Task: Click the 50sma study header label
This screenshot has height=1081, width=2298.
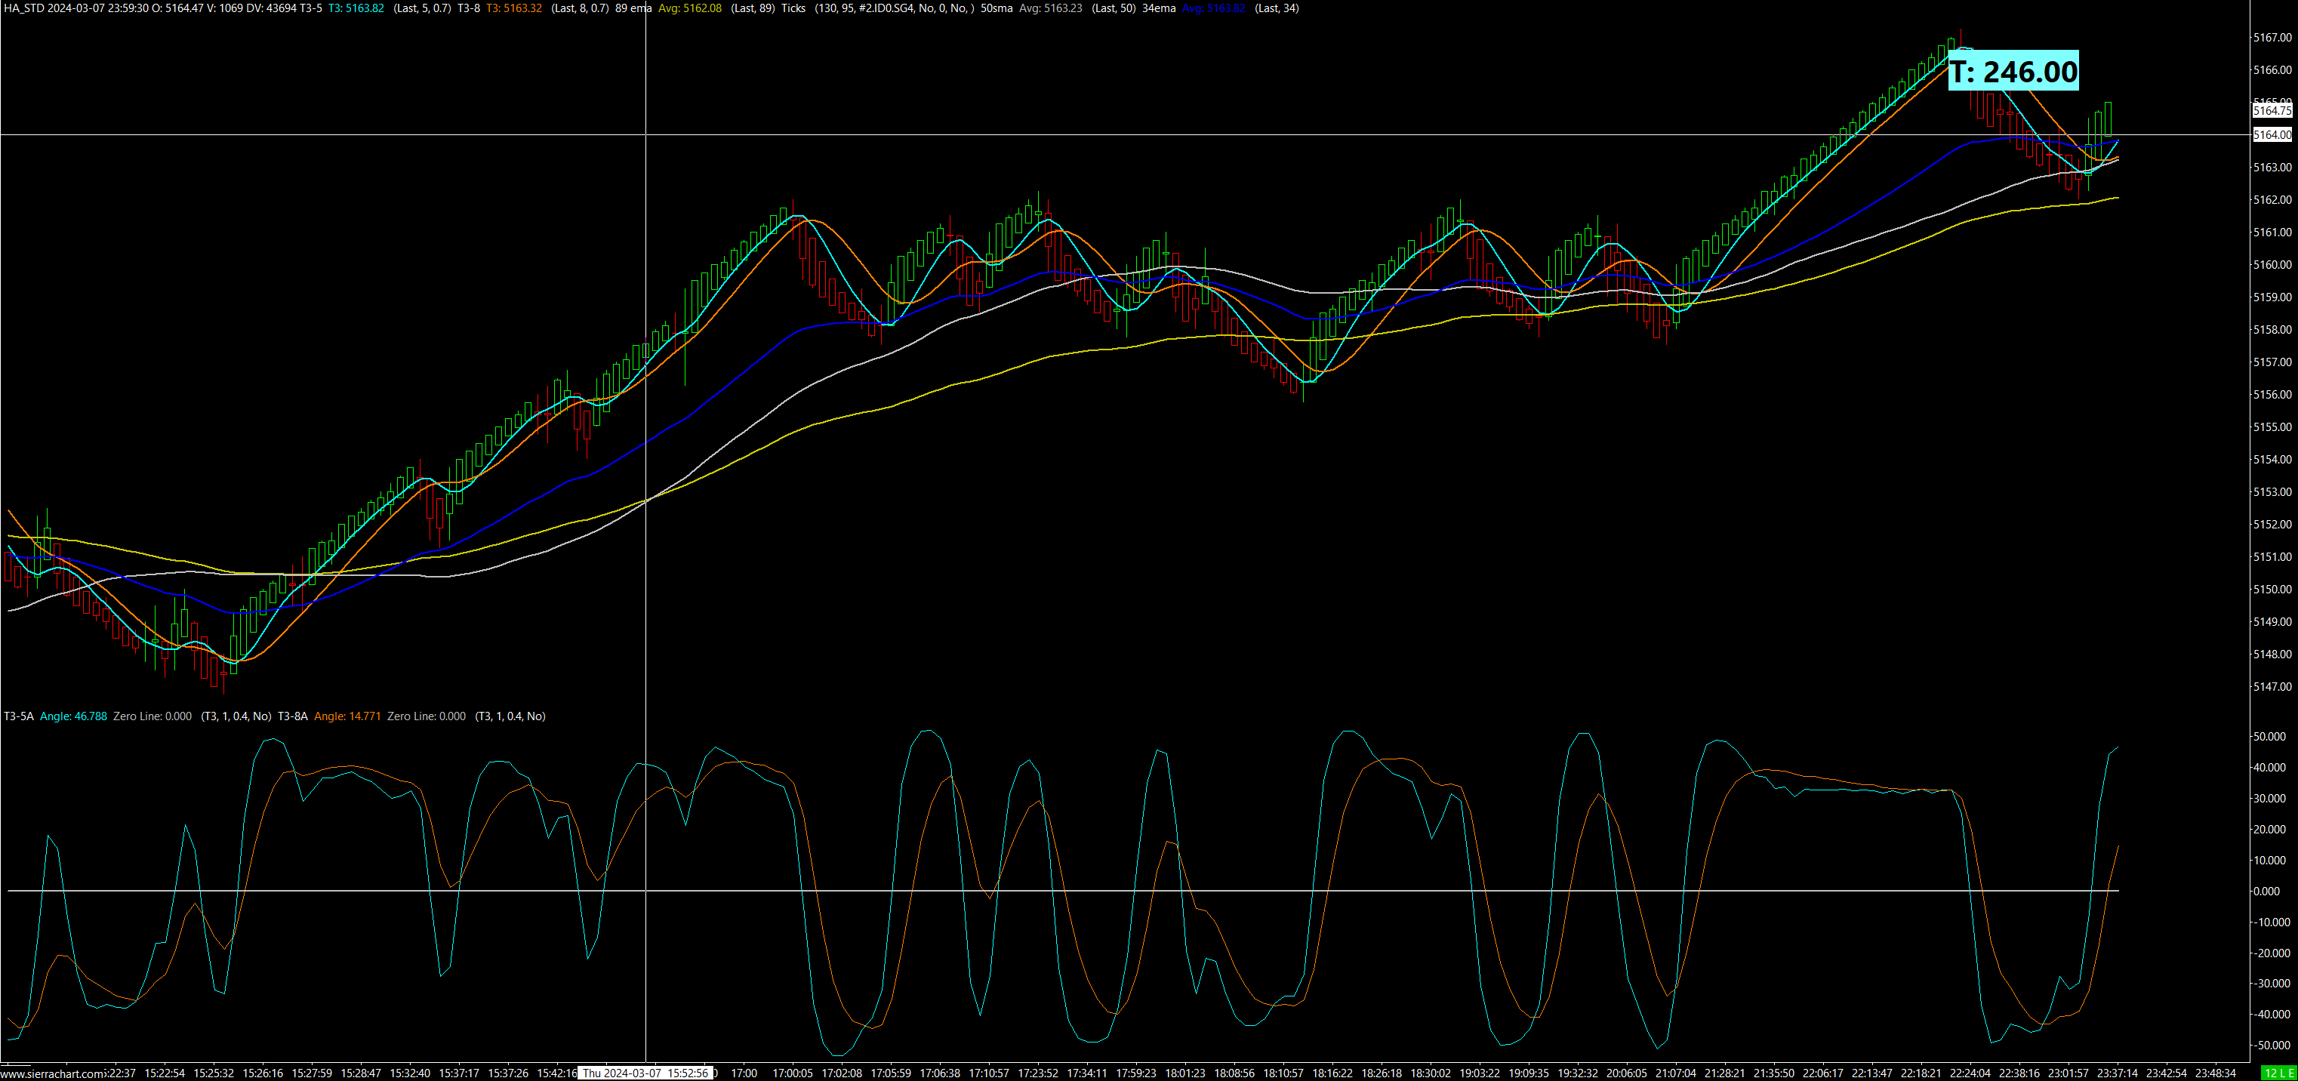Action: point(996,8)
